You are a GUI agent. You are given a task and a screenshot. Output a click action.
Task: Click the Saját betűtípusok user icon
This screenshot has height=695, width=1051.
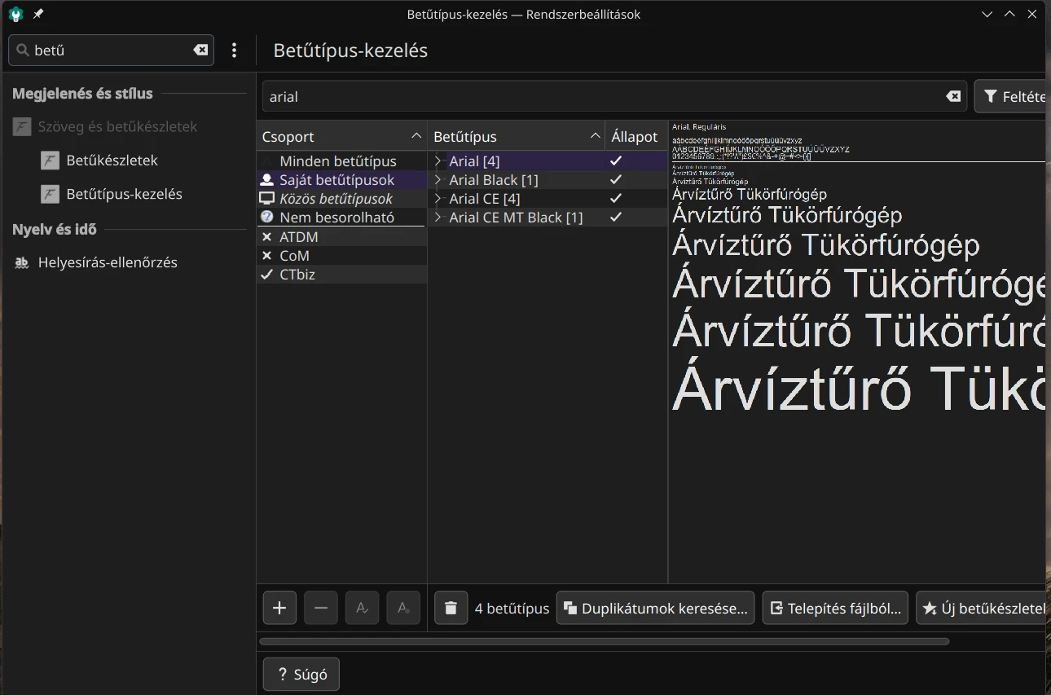tap(266, 179)
